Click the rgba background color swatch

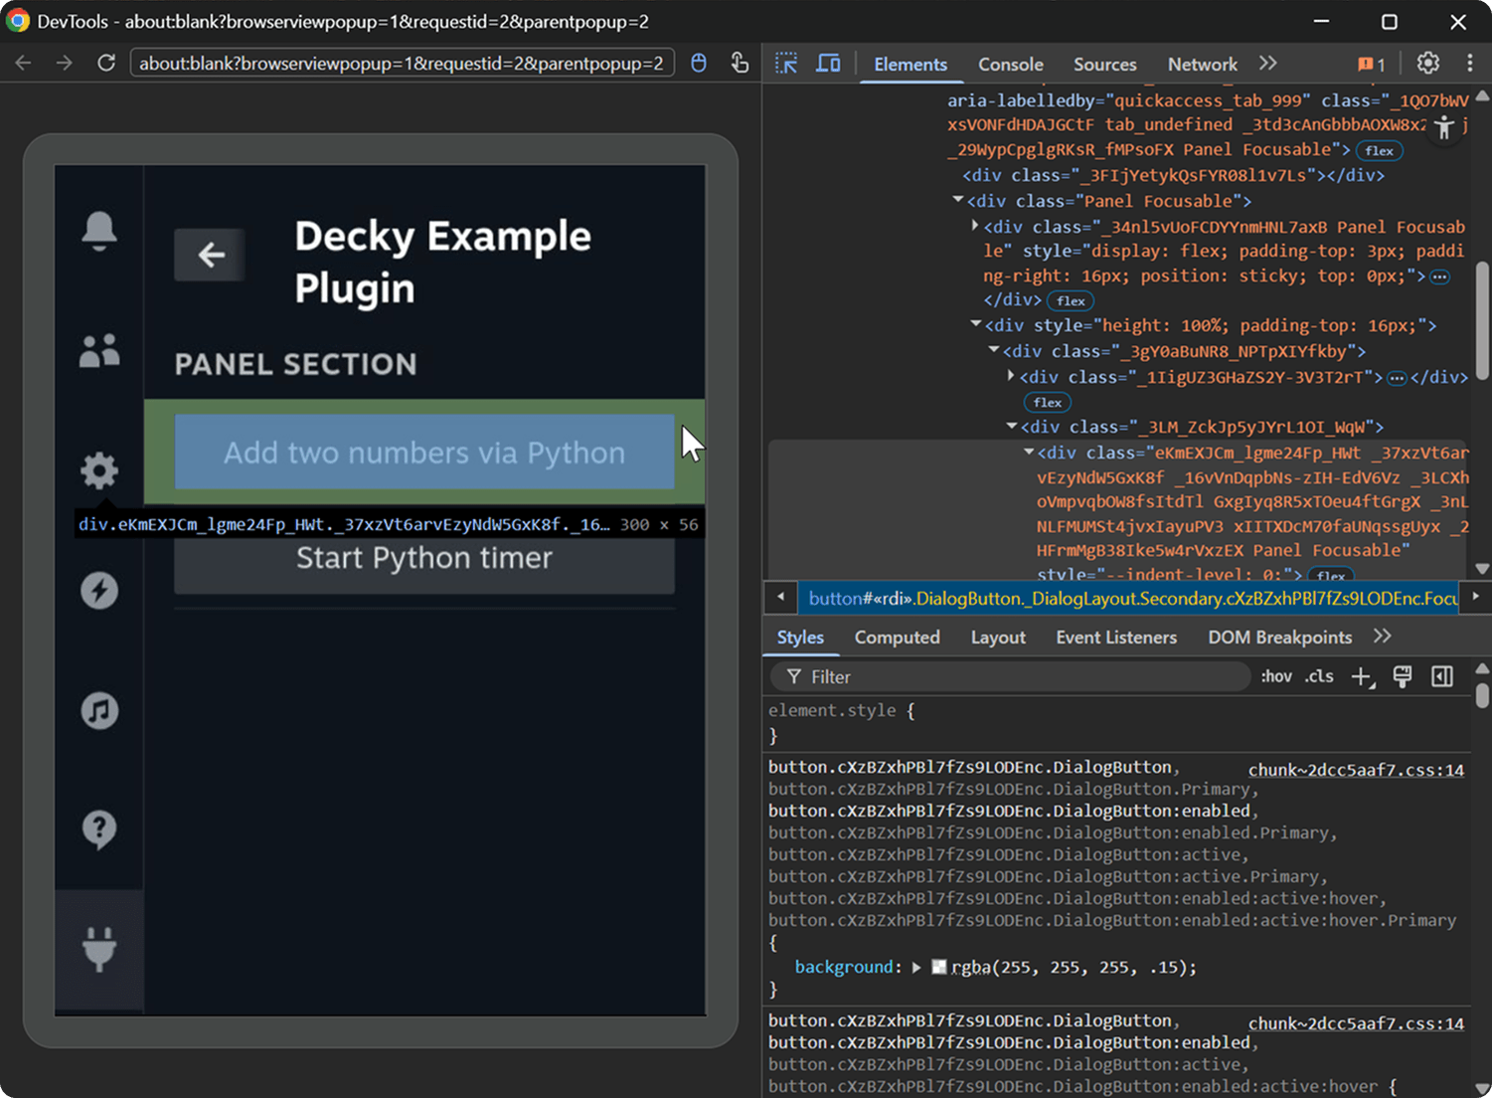[x=938, y=967]
